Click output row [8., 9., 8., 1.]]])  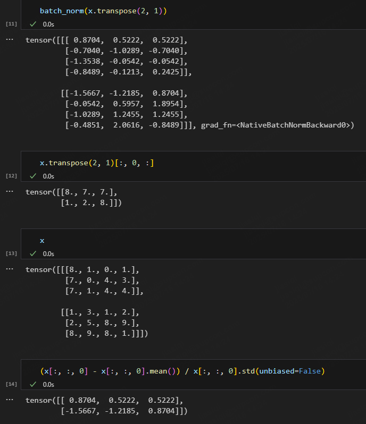(106, 334)
